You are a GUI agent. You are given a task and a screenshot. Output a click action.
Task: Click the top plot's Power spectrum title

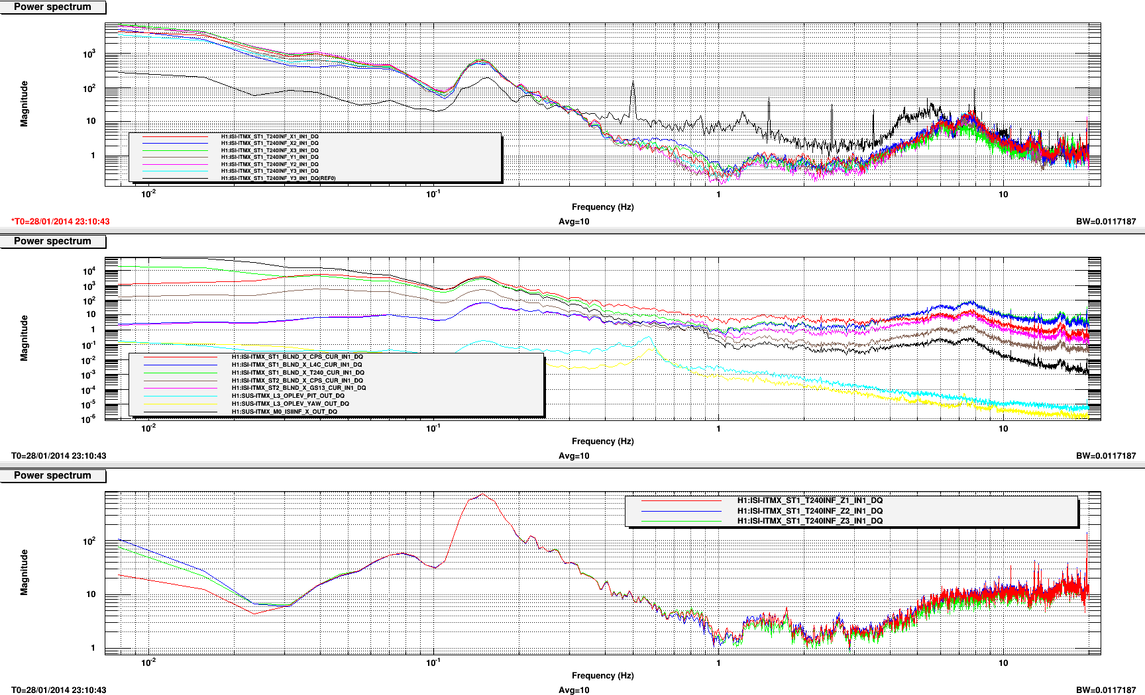pos(52,7)
